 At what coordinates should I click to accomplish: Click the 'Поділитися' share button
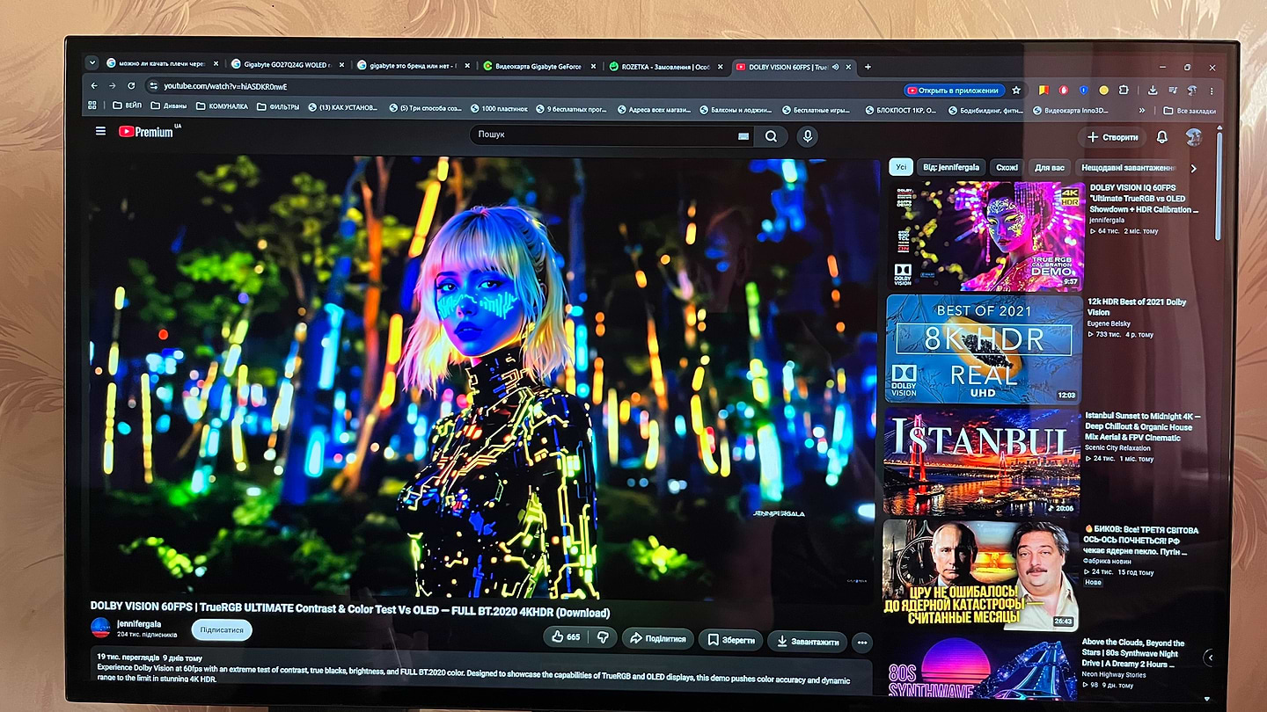pos(658,639)
